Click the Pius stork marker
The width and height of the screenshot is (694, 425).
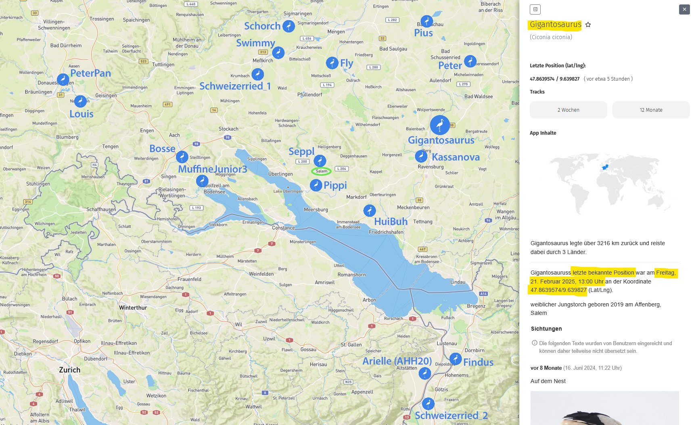(x=426, y=21)
